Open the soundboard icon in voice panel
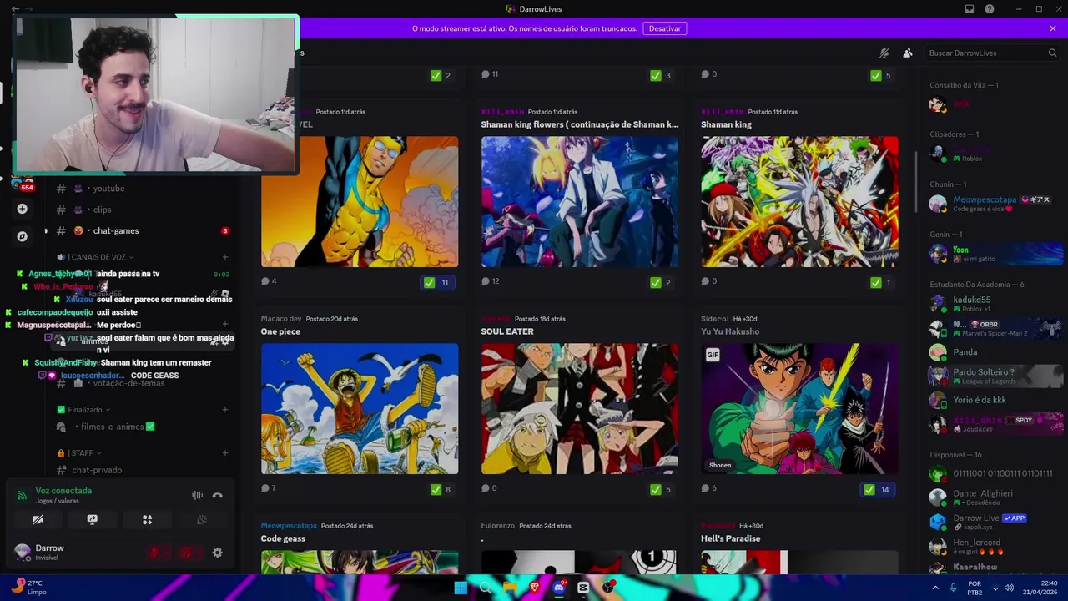 pos(201,519)
